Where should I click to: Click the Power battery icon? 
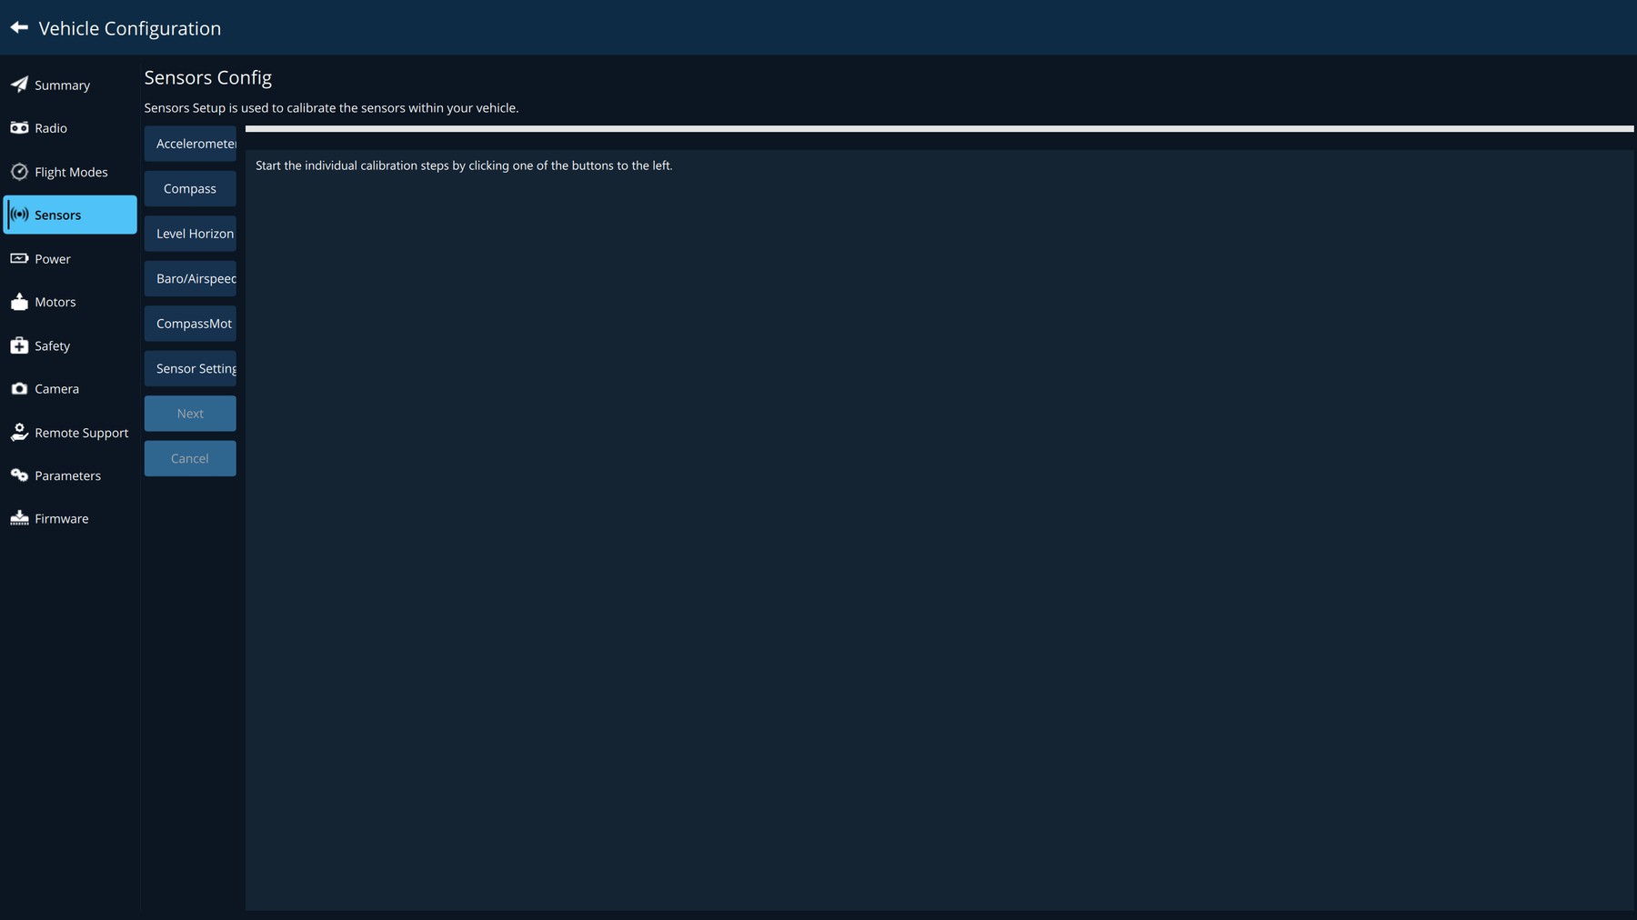pyautogui.click(x=19, y=258)
